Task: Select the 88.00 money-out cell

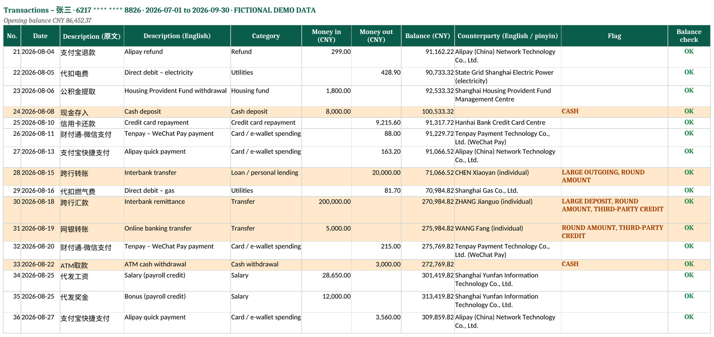Action: (376, 137)
